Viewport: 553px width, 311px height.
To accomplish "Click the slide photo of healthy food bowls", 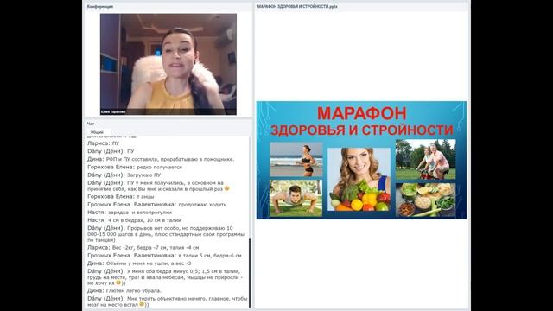I will [x=425, y=200].
